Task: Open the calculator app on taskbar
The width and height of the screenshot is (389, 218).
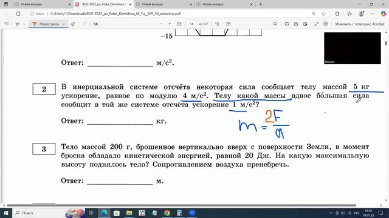Action: (x=179, y=213)
